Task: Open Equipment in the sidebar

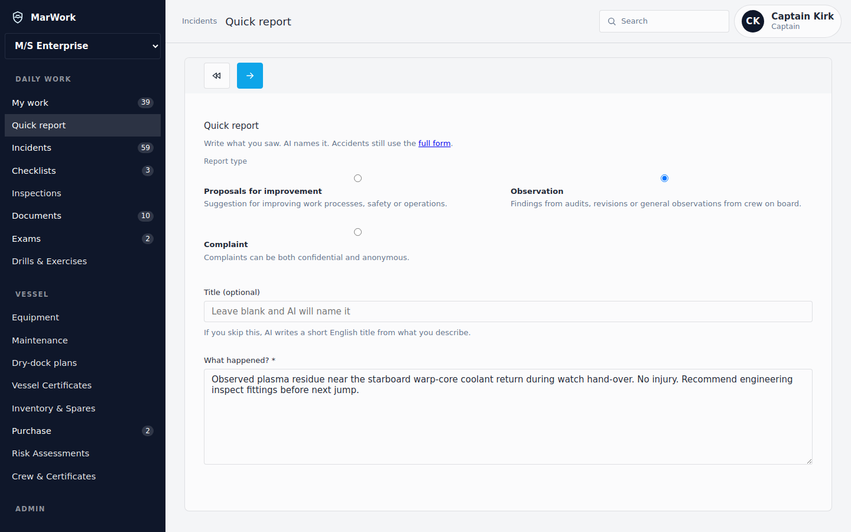Action: pyautogui.click(x=83, y=317)
